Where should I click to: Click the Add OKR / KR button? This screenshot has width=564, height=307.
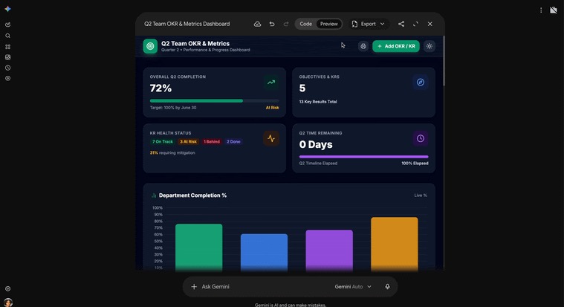pyautogui.click(x=396, y=46)
